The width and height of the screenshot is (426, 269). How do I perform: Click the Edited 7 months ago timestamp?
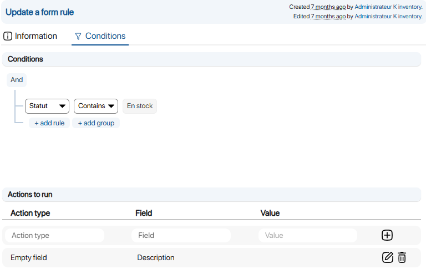(x=328, y=17)
